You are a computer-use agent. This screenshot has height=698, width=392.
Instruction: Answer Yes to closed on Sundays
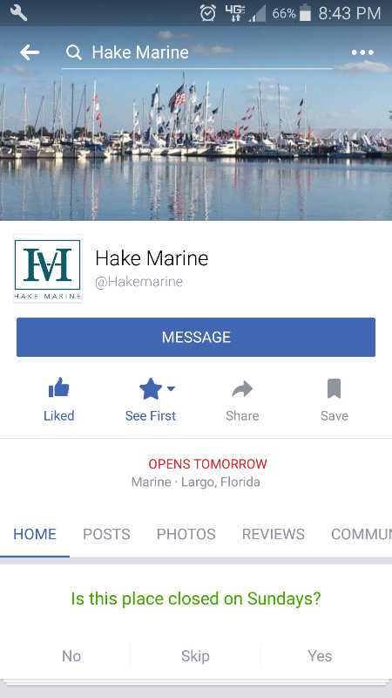(x=320, y=656)
